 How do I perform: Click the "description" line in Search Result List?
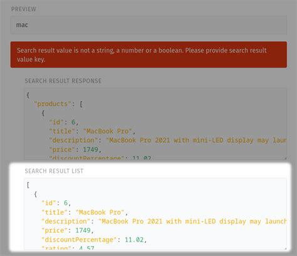pyautogui.click(x=164, y=222)
